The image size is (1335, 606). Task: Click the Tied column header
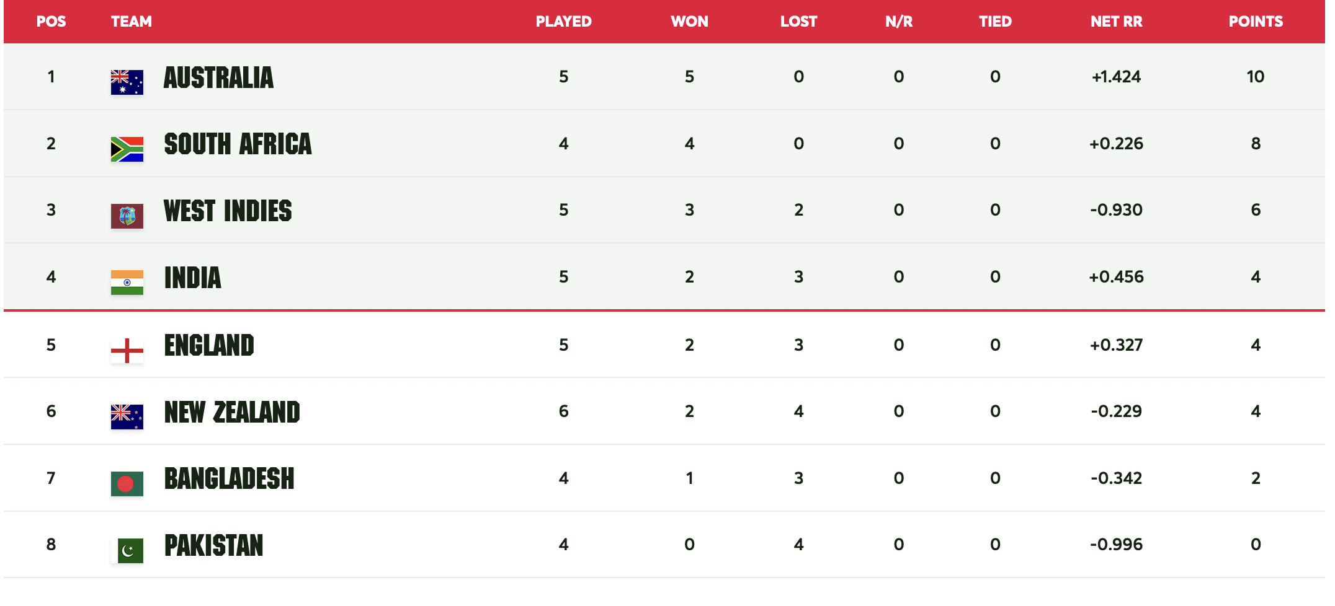995,22
